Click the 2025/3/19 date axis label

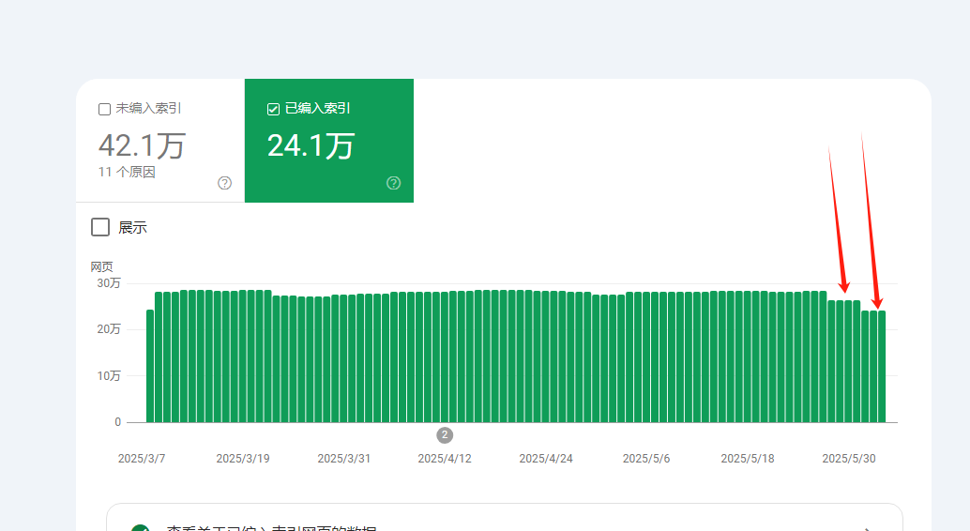tap(243, 459)
